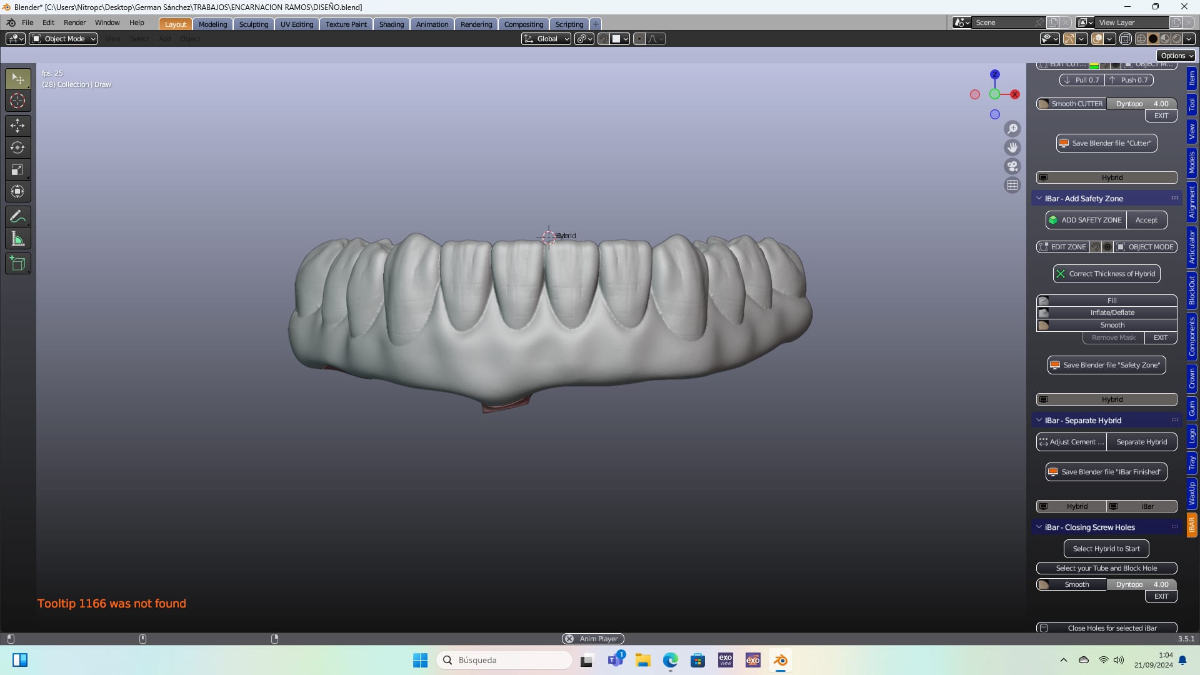Toggle proportional editing button
The width and height of the screenshot is (1200, 675).
point(639,39)
